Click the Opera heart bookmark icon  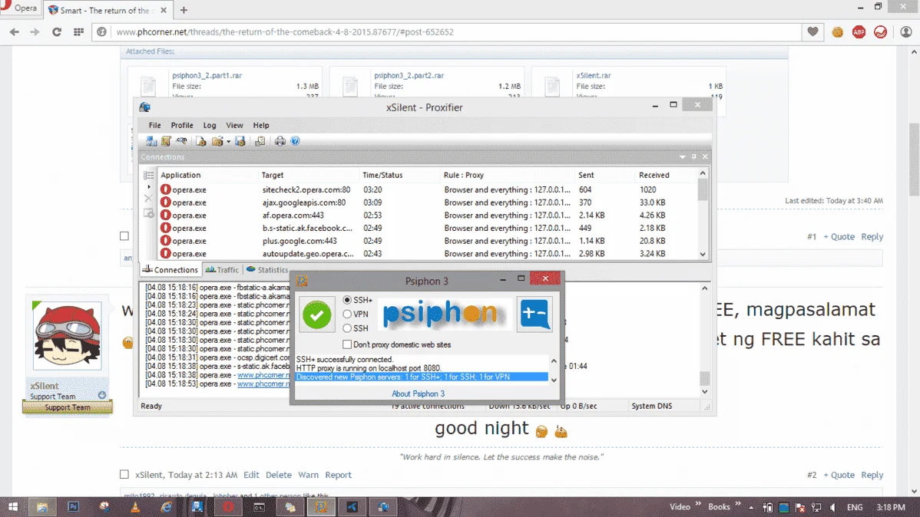(812, 31)
